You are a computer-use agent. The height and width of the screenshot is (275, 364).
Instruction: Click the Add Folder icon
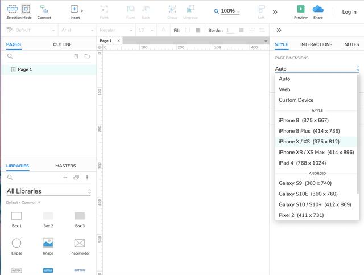(x=87, y=56)
